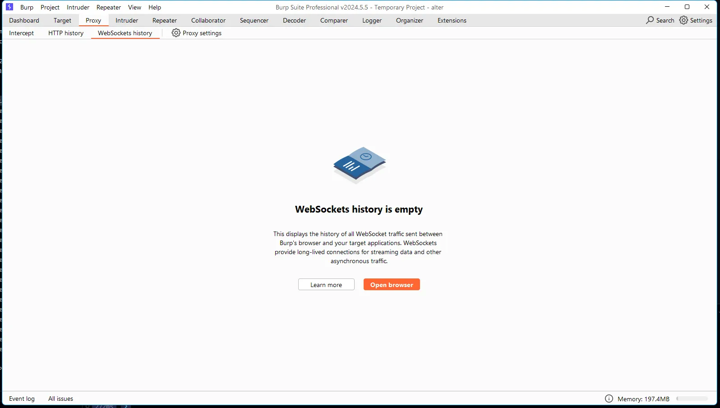The width and height of the screenshot is (720, 408).
Task: Switch to the Intruder tool tab
Action: (x=127, y=20)
